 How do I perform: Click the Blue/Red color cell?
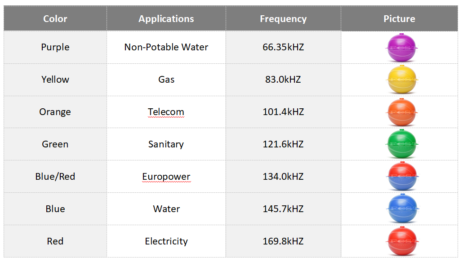[55, 177]
